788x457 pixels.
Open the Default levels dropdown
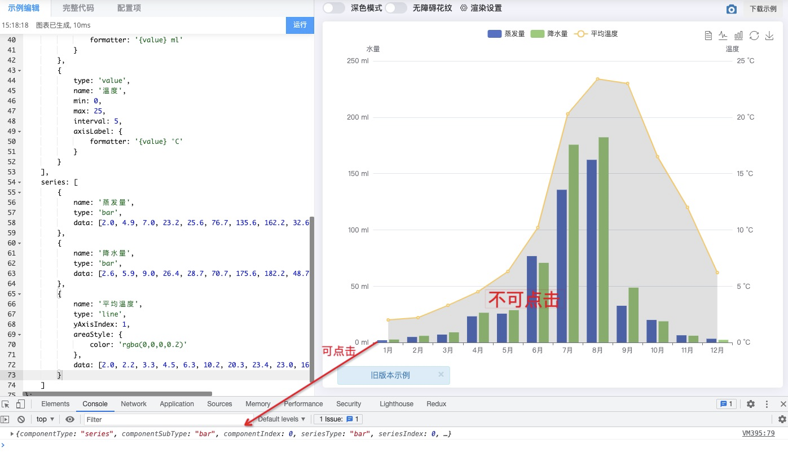(x=281, y=419)
